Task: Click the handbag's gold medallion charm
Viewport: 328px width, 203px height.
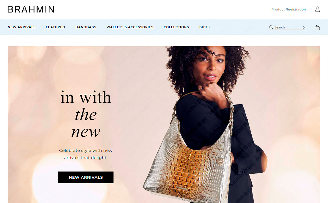Action: point(220,161)
